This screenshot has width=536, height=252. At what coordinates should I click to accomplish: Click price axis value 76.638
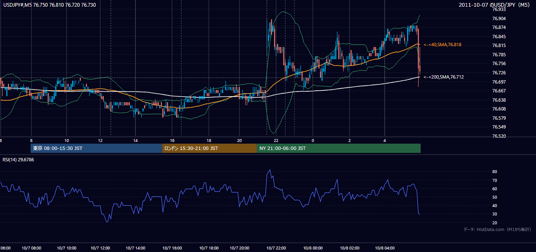pos(499,100)
